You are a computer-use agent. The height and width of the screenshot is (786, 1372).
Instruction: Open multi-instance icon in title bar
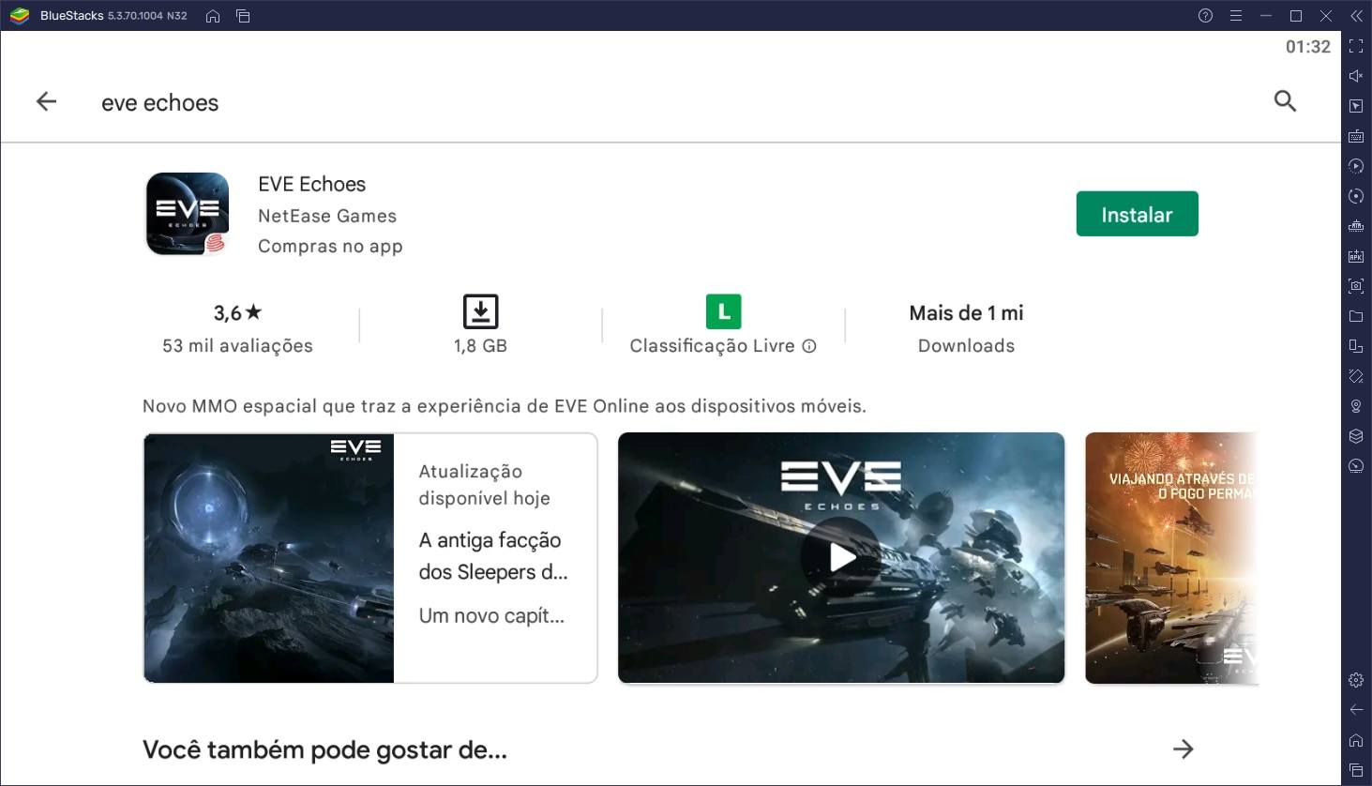click(x=243, y=16)
